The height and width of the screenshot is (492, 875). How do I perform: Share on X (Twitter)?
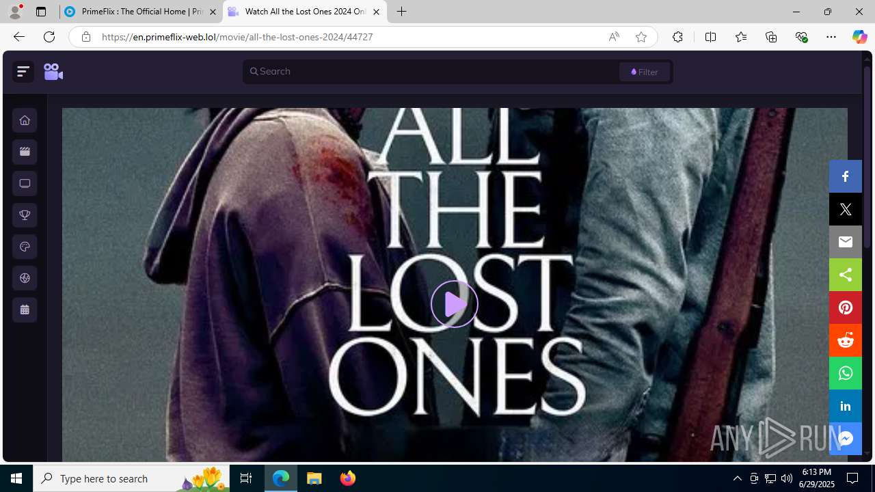[x=846, y=209]
